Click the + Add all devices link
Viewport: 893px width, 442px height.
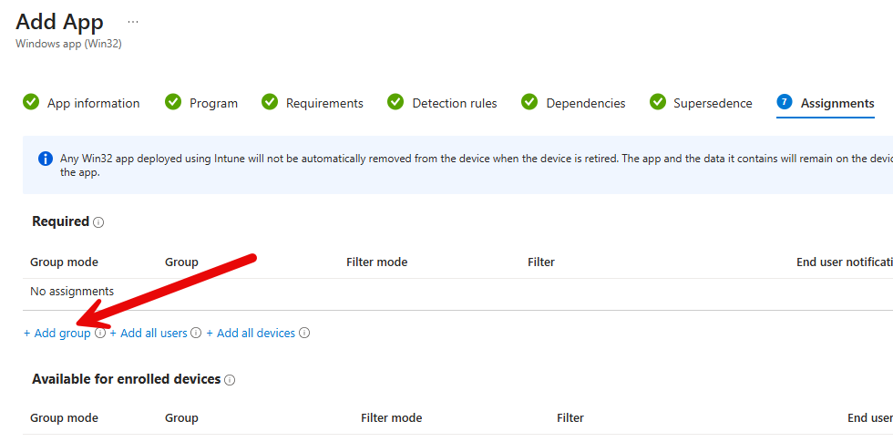pyautogui.click(x=251, y=334)
